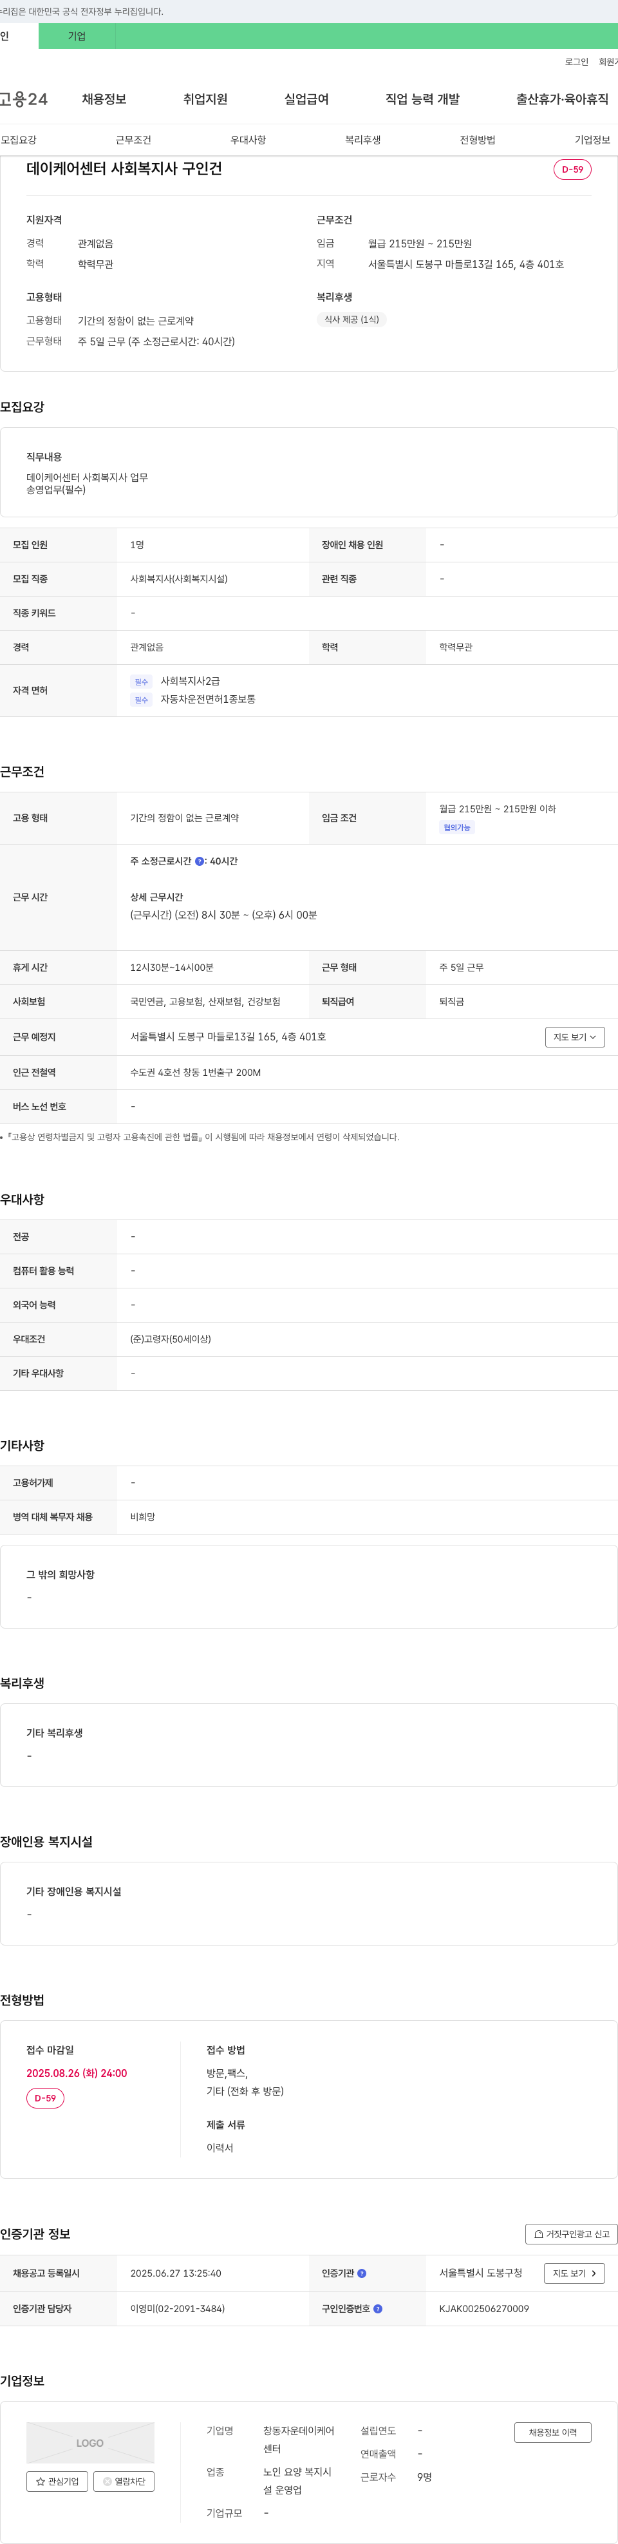This screenshot has width=618, height=2544.
Task: Click the 노인 요양 복지시설 운영업 industry text
Action: pos(297,2481)
